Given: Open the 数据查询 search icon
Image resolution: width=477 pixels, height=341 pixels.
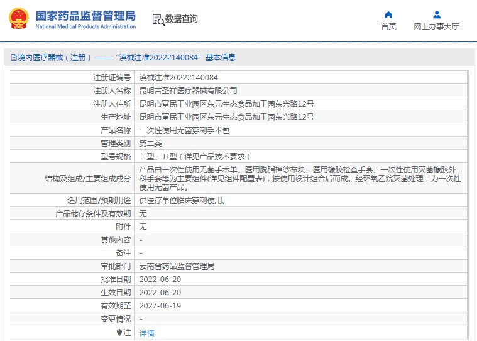Looking at the screenshot, I should click(158, 19).
